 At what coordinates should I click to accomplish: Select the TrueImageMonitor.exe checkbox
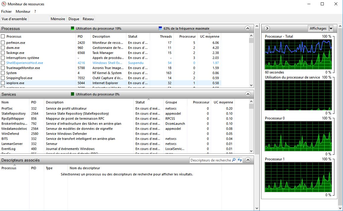(x=3, y=68)
